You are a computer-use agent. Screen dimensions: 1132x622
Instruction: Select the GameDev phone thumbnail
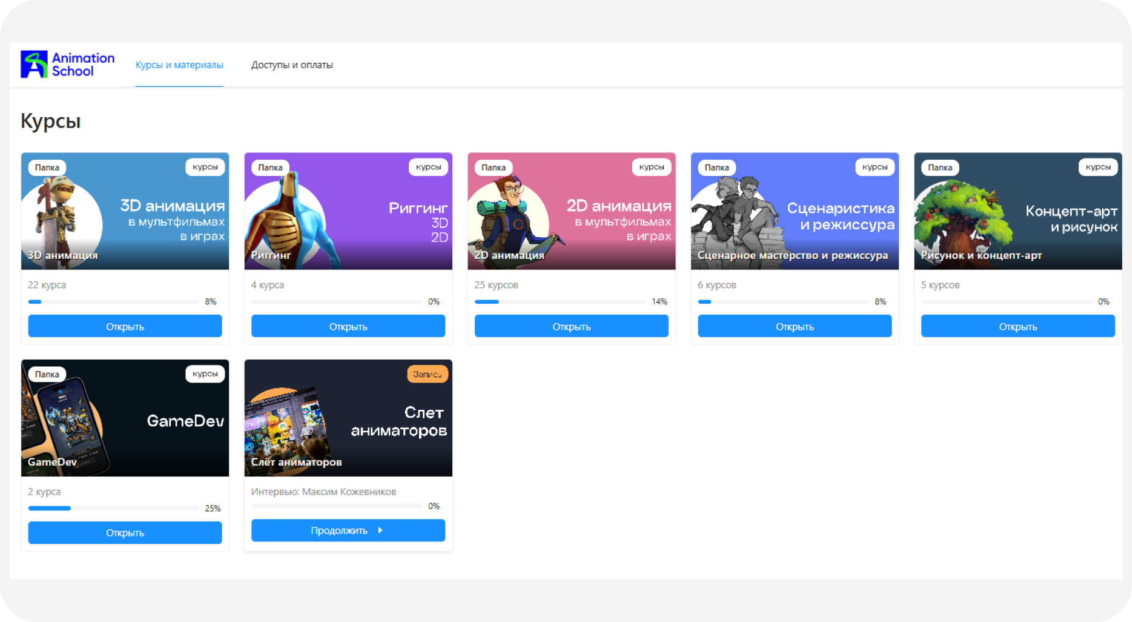(125, 418)
